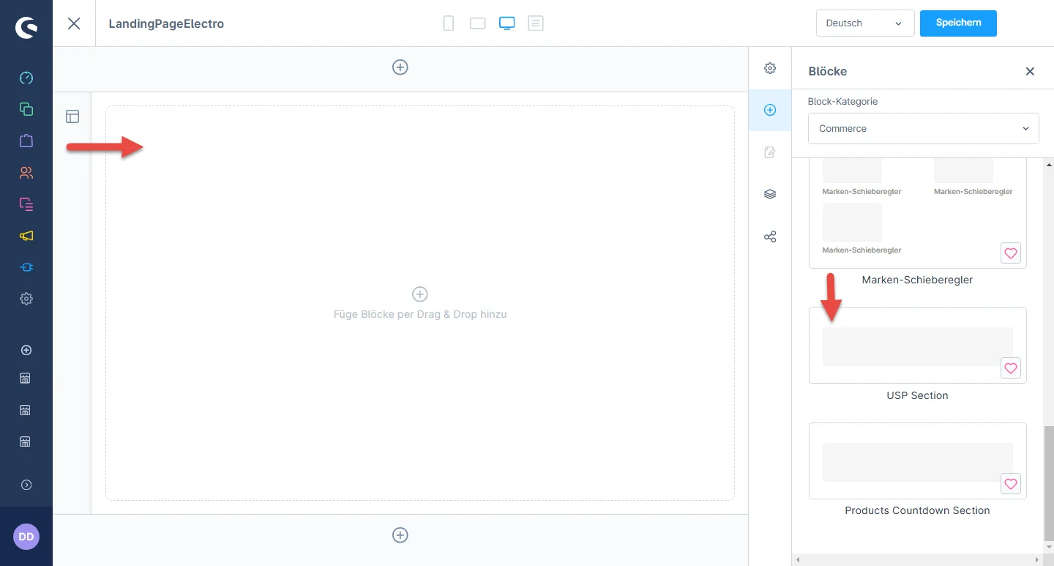Switch to desktop viewport preview
Image resolution: width=1054 pixels, height=566 pixels.
pos(507,23)
